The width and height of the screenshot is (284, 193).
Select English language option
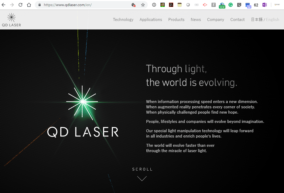(x=273, y=20)
